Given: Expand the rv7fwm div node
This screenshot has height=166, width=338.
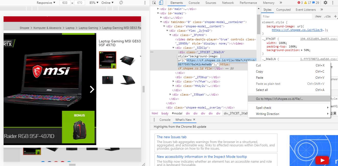Looking at the screenshot, I should pos(173,81).
